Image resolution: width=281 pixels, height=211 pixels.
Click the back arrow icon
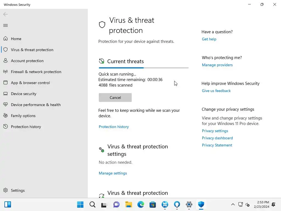(x=5, y=14)
